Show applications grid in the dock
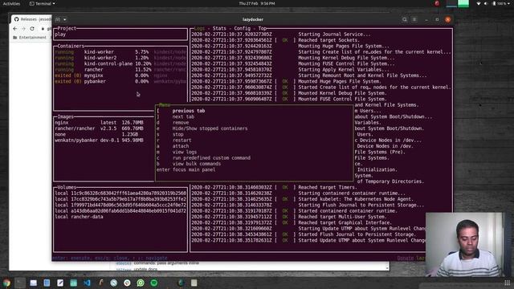Screen dimensions: 514x289 507,283
